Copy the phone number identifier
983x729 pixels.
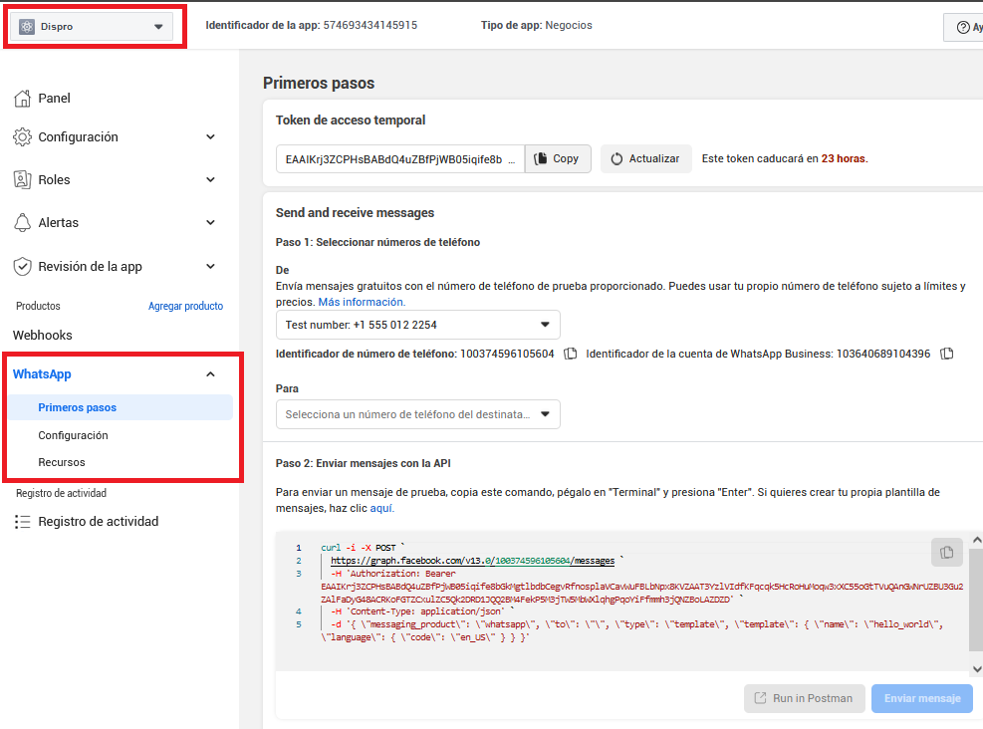571,354
